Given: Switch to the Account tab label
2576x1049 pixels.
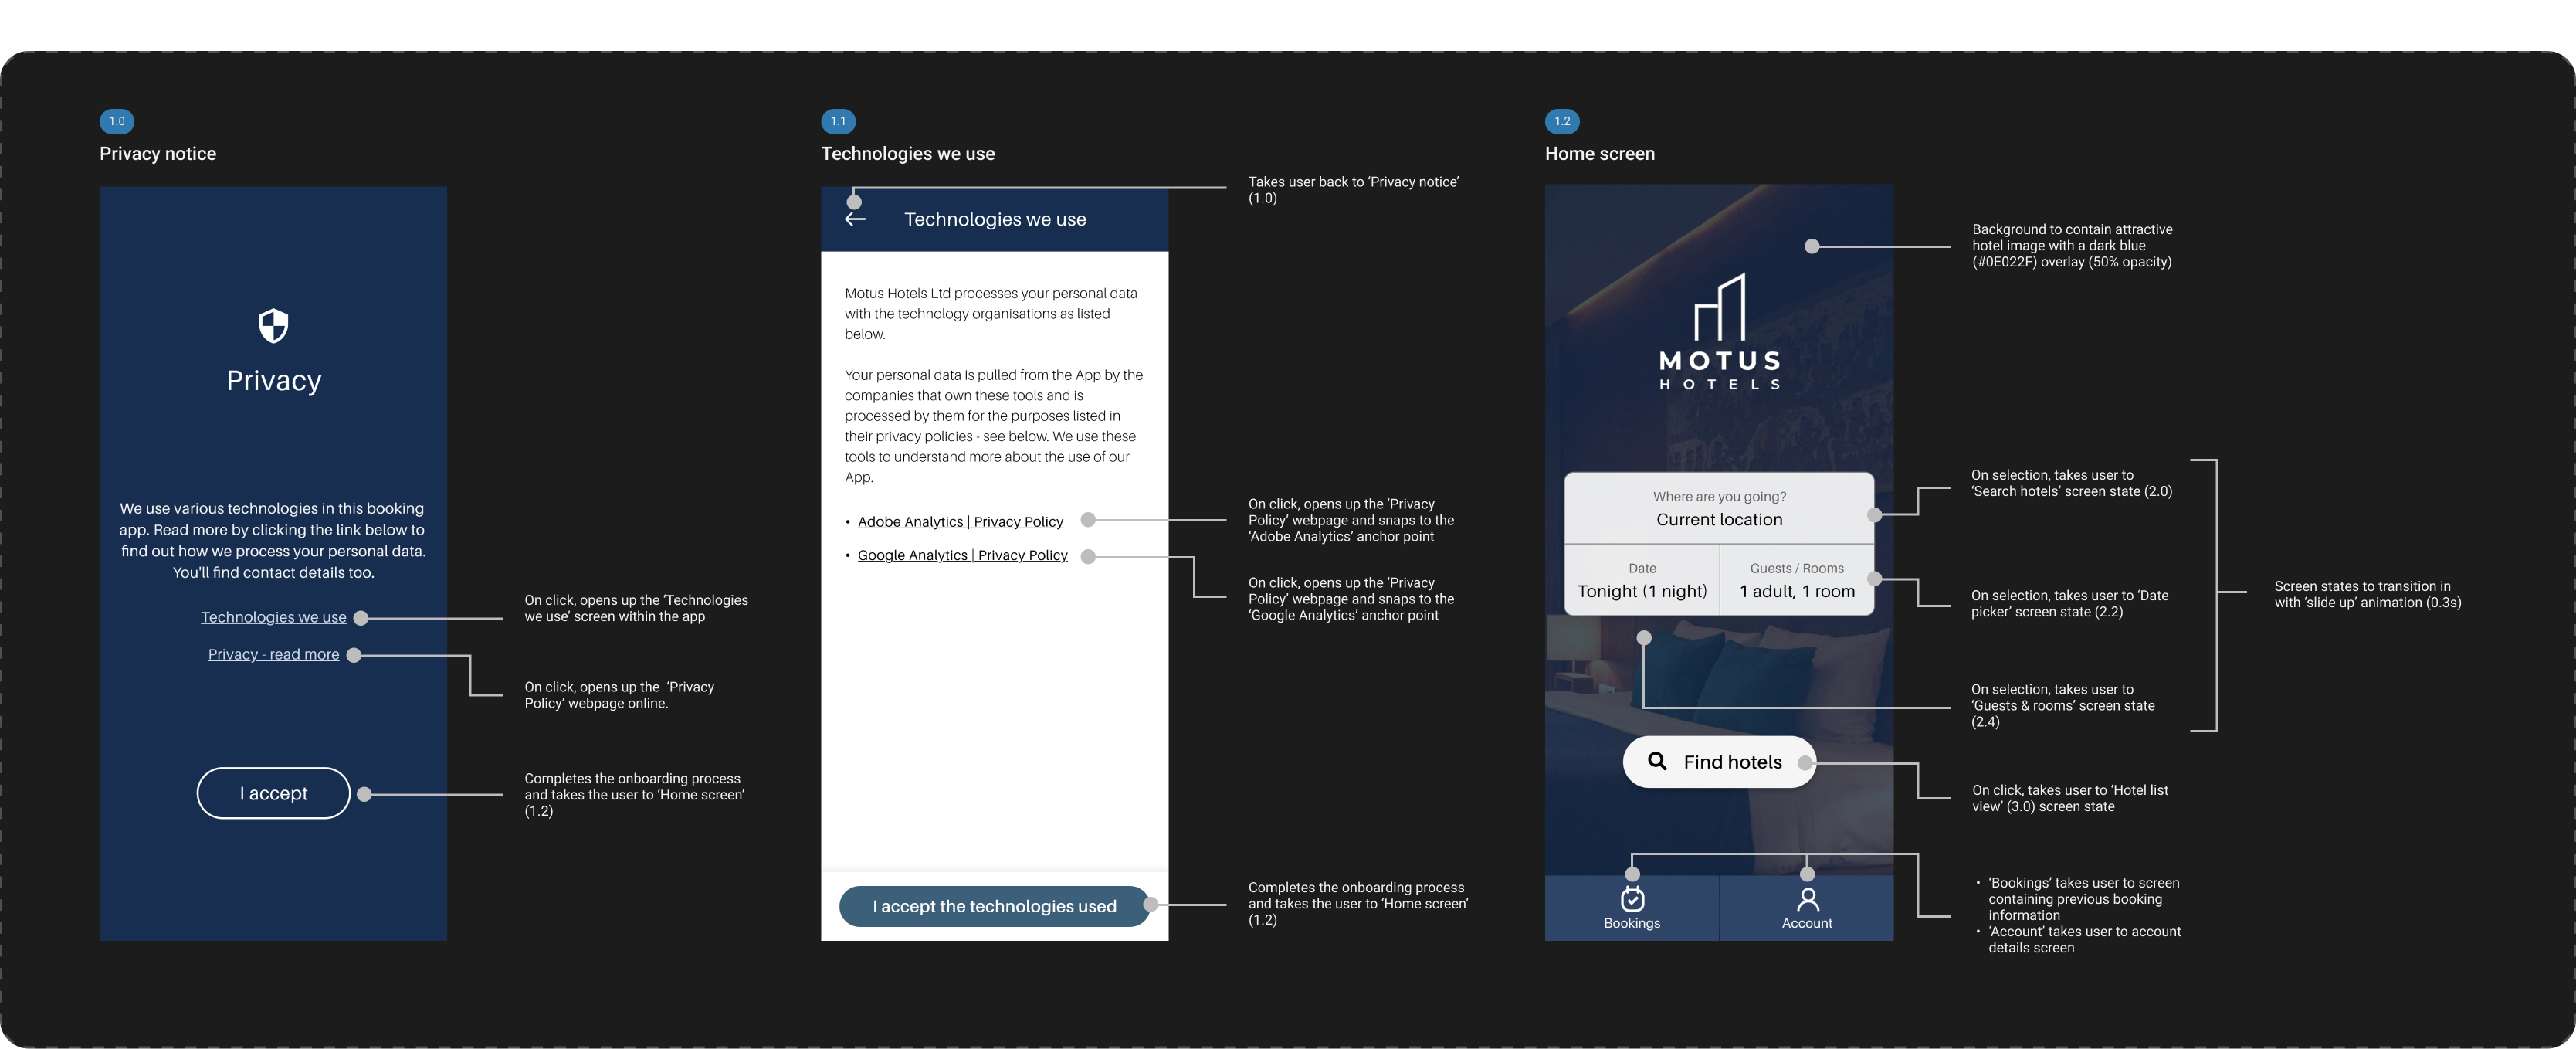Looking at the screenshot, I should (x=1807, y=923).
